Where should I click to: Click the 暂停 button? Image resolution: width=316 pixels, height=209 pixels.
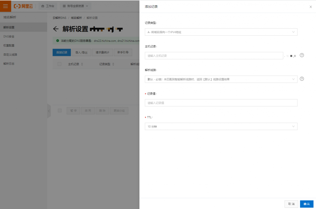pos(73,111)
